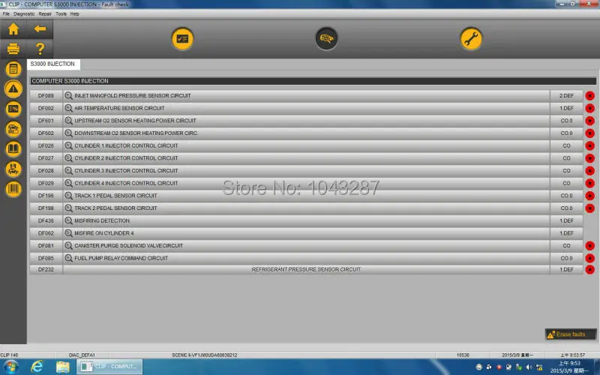Open the File menu

(x=6, y=13)
